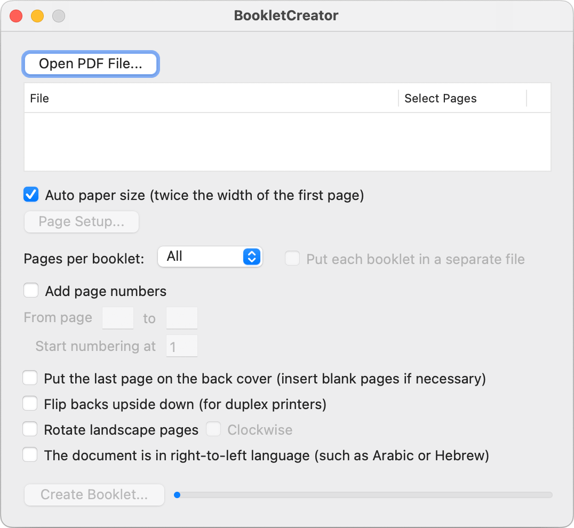Viewport: 574px width, 528px height.
Task: Click the Select Pages column header
Action: click(463, 98)
